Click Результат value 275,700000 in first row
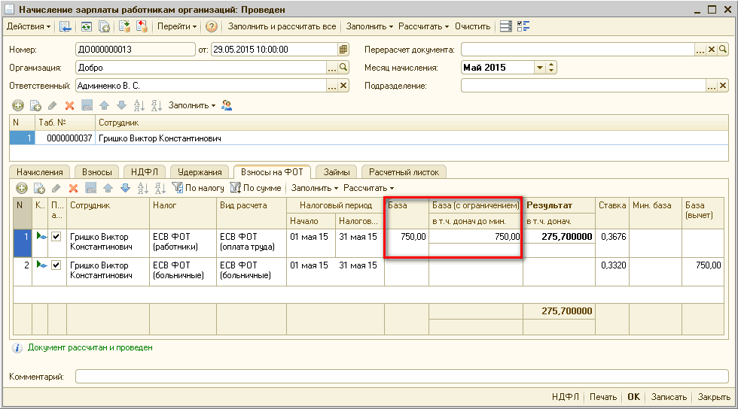Image resolution: width=738 pixels, height=409 pixels. (x=566, y=237)
